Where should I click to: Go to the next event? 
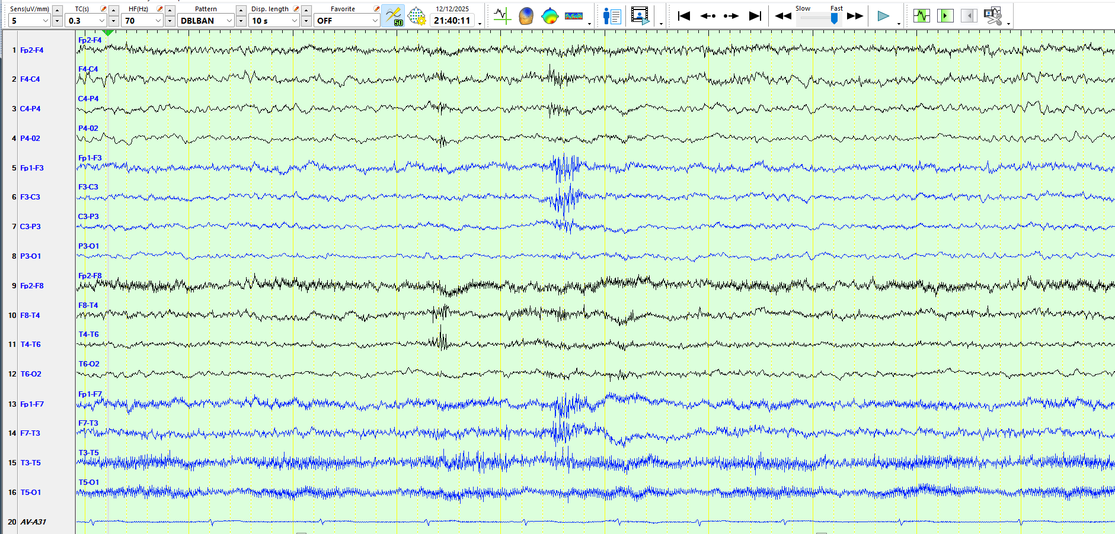[x=731, y=16]
